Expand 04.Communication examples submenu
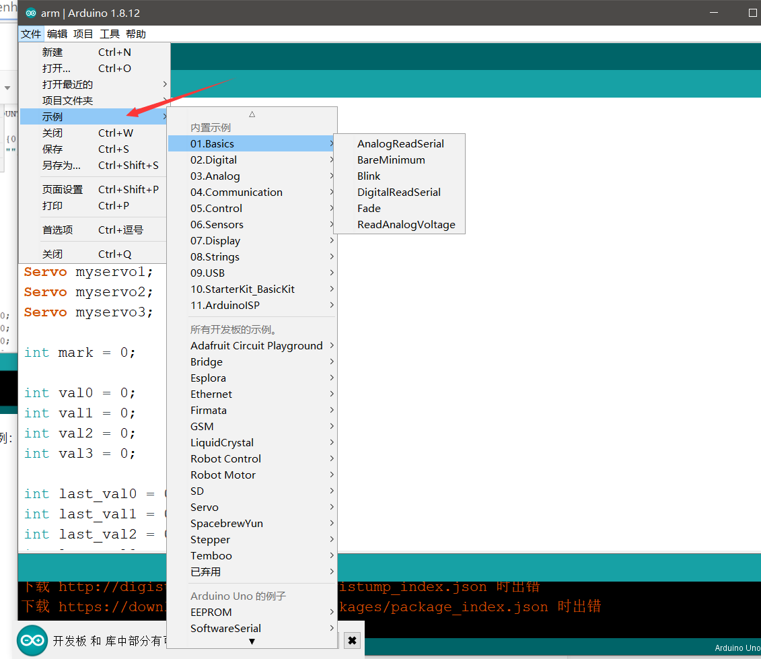Viewport: 761px width, 659px height. coord(252,193)
